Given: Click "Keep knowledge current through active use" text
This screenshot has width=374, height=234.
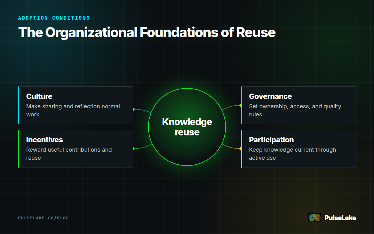Looking at the screenshot, I should point(292,154).
